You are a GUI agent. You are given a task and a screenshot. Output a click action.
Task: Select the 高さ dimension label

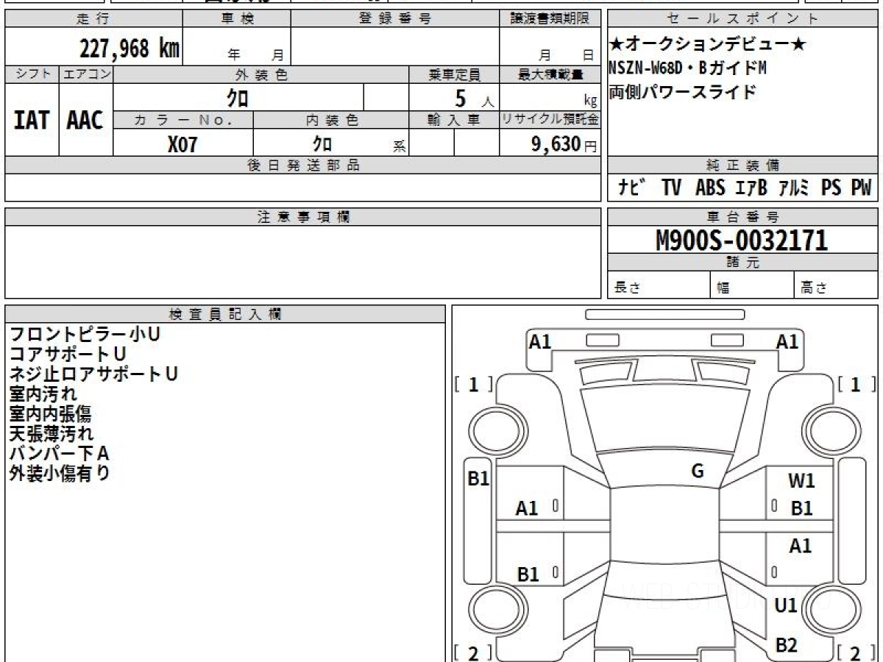814,288
